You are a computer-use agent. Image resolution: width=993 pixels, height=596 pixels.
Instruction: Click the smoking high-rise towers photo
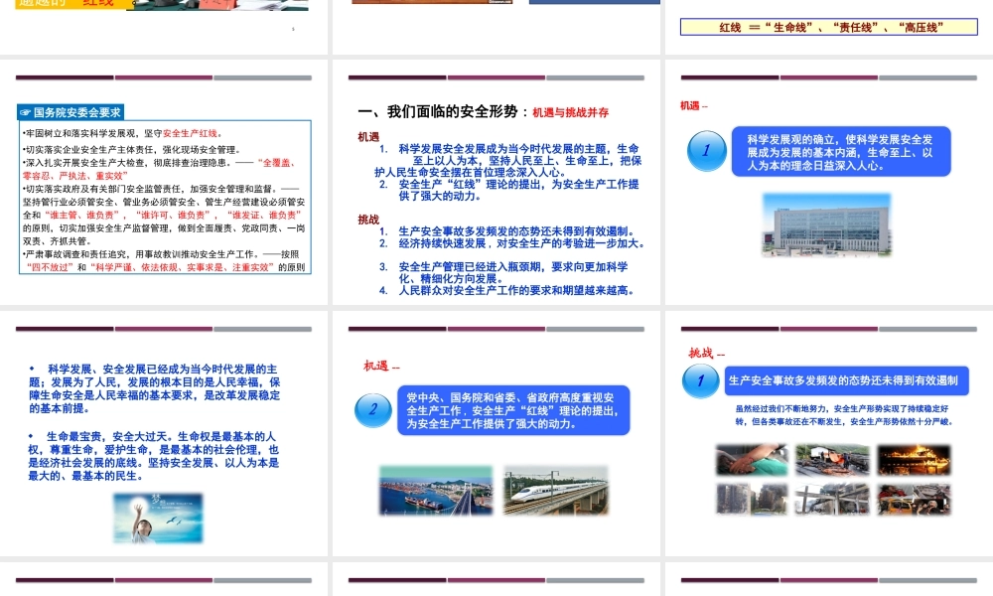click(x=752, y=499)
